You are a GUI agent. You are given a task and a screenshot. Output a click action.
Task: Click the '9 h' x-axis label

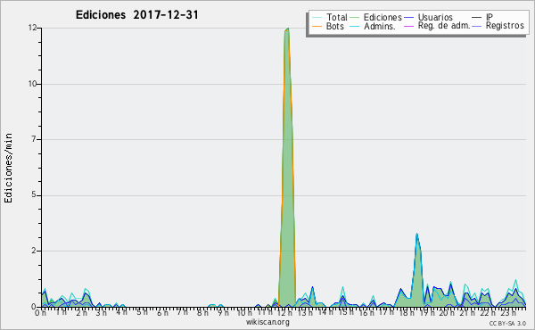pyautogui.click(x=223, y=312)
